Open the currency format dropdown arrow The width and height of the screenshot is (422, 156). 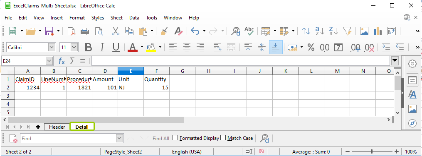click(x=301, y=48)
